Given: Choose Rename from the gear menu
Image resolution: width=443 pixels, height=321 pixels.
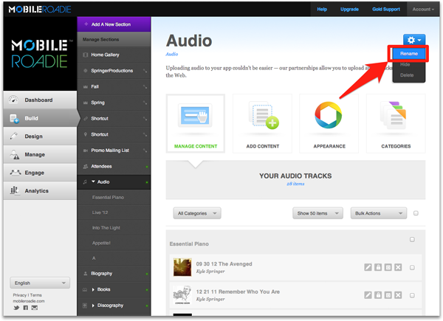Looking at the screenshot, I should [x=408, y=54].
